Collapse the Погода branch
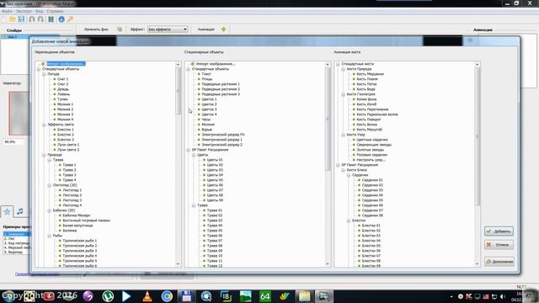The image size is (539, 303). point(44,74)
